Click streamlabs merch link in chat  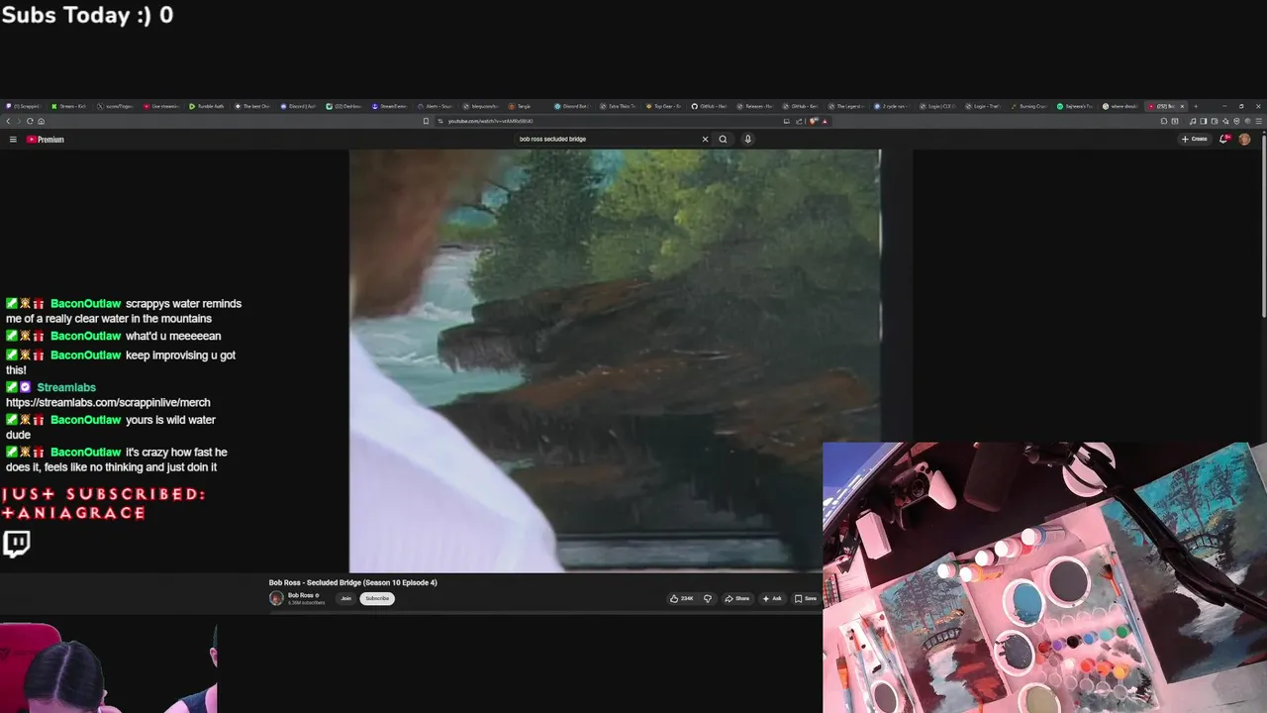point(108,402)
